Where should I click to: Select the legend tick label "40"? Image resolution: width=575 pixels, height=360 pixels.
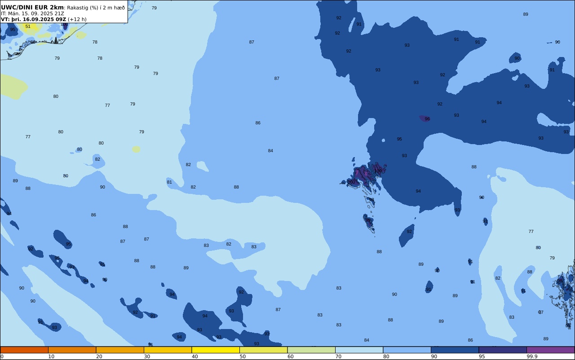pyautogui.click(x=195, y=356)
